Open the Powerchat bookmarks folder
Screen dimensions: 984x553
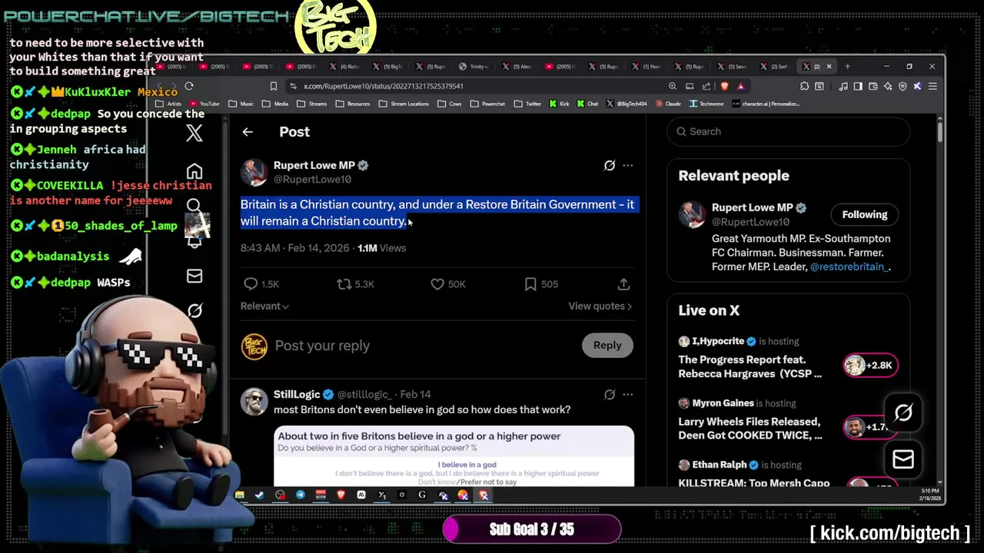489,104
